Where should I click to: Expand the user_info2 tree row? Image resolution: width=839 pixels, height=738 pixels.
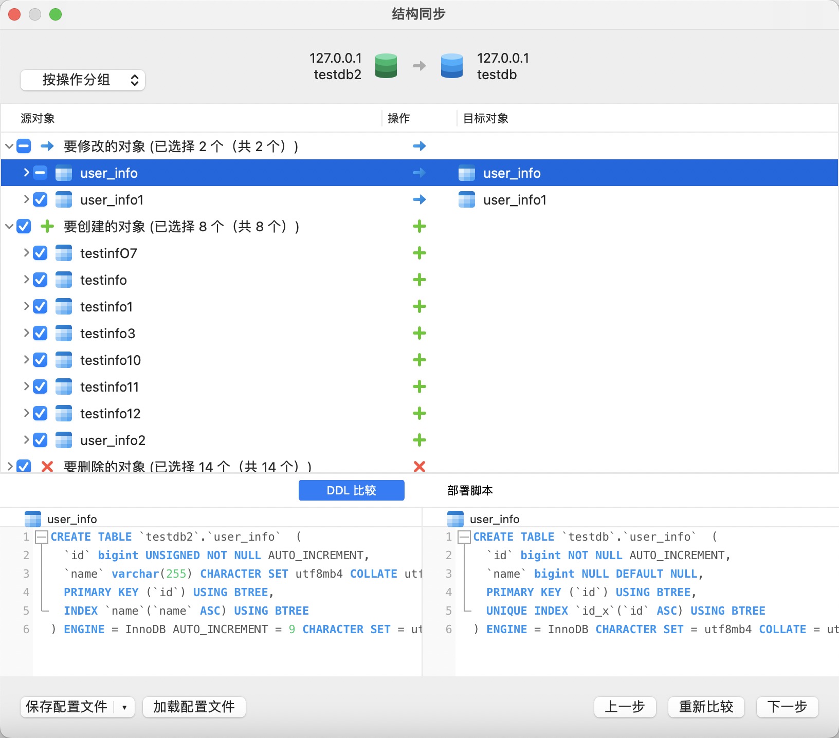(x=26, y=440)
